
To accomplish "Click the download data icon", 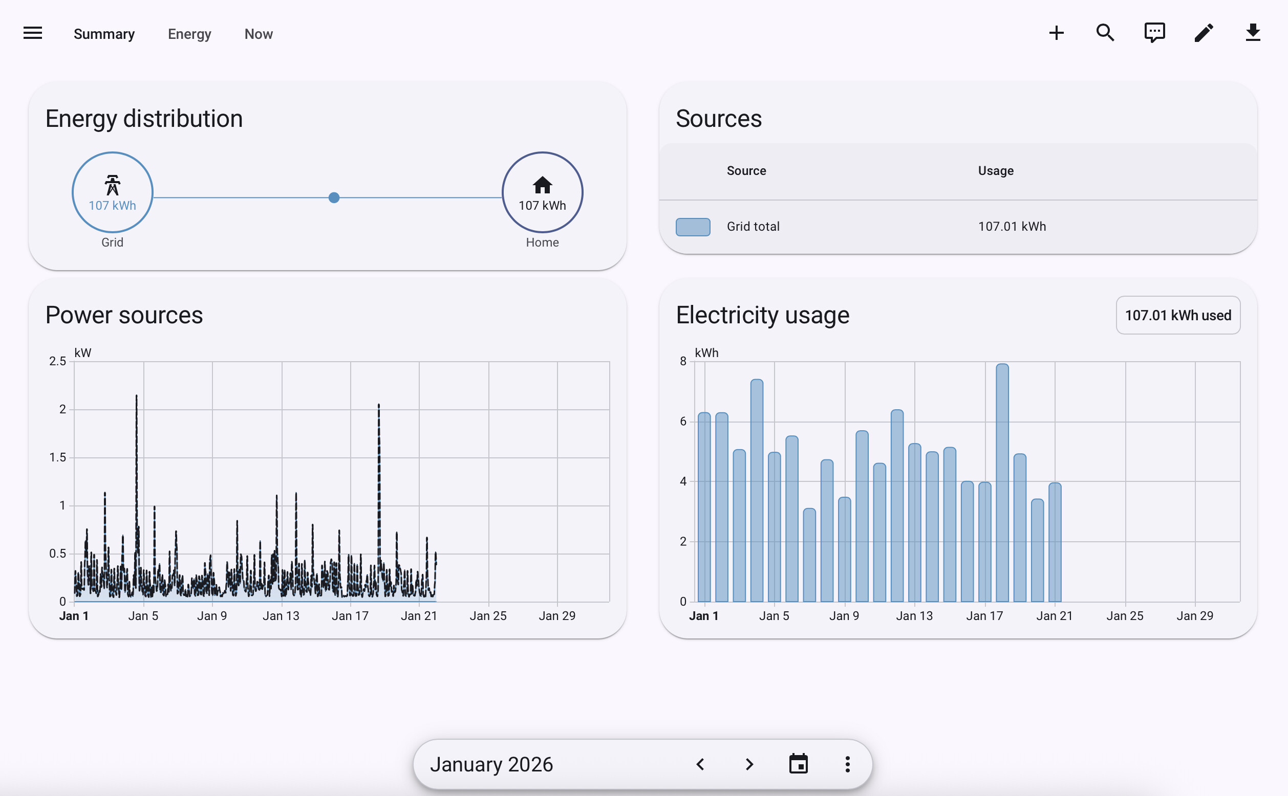I will pos(1252,33).
